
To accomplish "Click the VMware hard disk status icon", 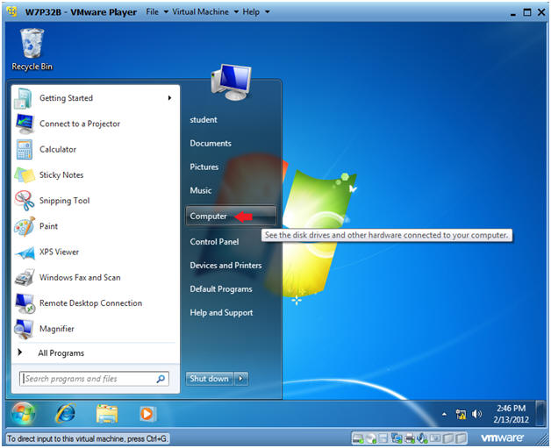I will point(357,438).
